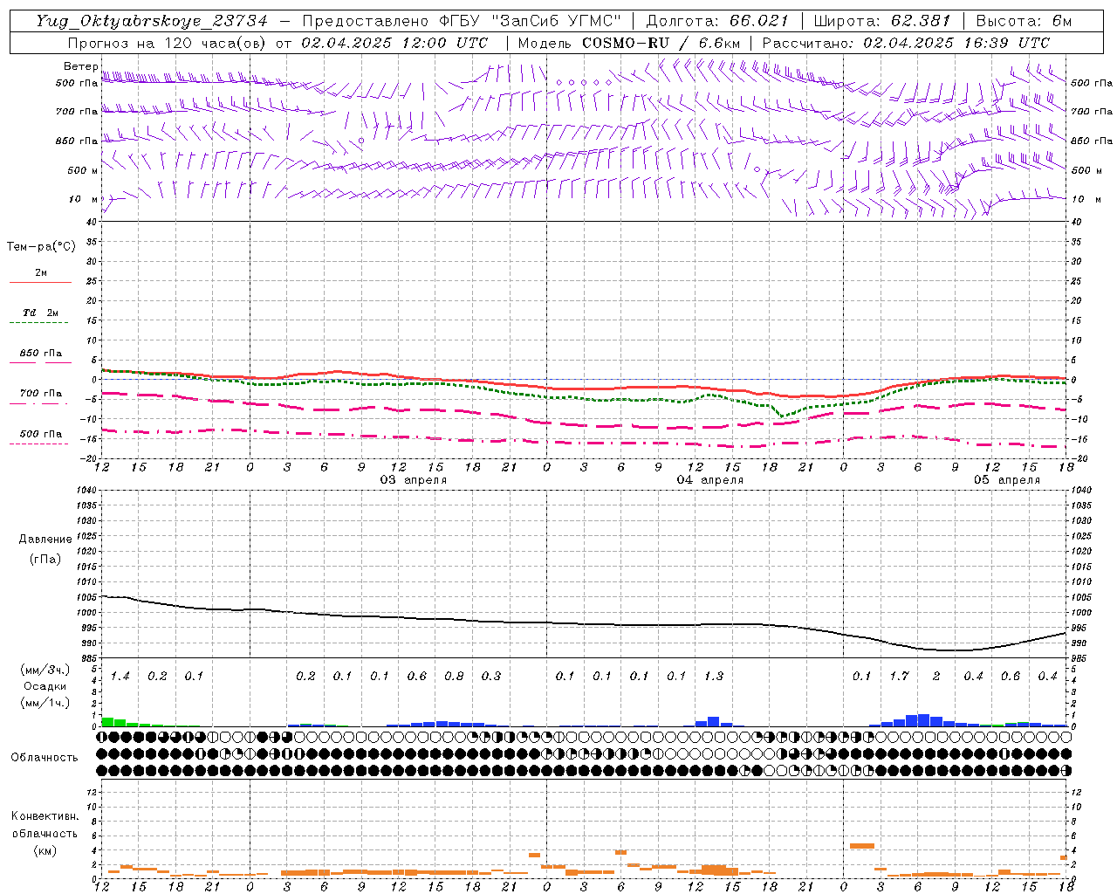This screenshot has height=894, width=1117.
Task: Click the 0.8 precipitation value
Action: tap(454, 677)
